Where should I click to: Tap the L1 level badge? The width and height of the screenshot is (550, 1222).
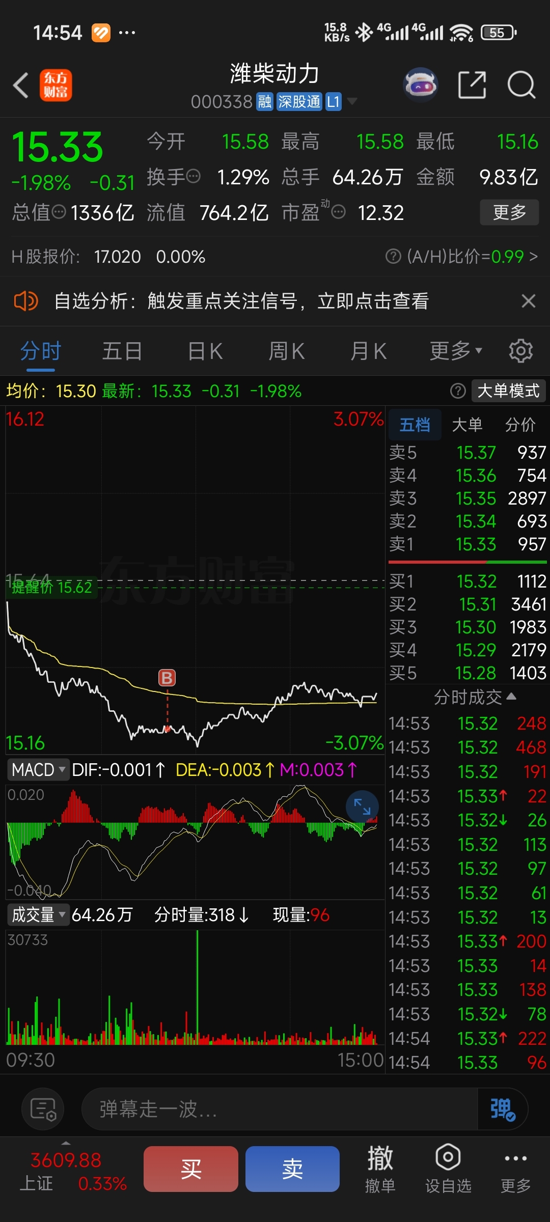(333, 102)
